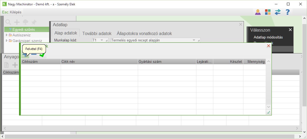Viewport: 307px width, 139px height.
Task: Click small green check at table corner
Action: [x=268, y=112]
